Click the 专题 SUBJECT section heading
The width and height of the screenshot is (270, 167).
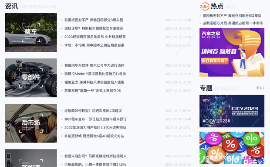[x=219, y=88]
